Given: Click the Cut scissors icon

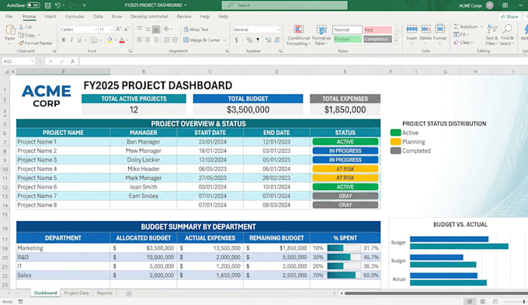Looking at the screenshot, I should (x=21, y=26).
